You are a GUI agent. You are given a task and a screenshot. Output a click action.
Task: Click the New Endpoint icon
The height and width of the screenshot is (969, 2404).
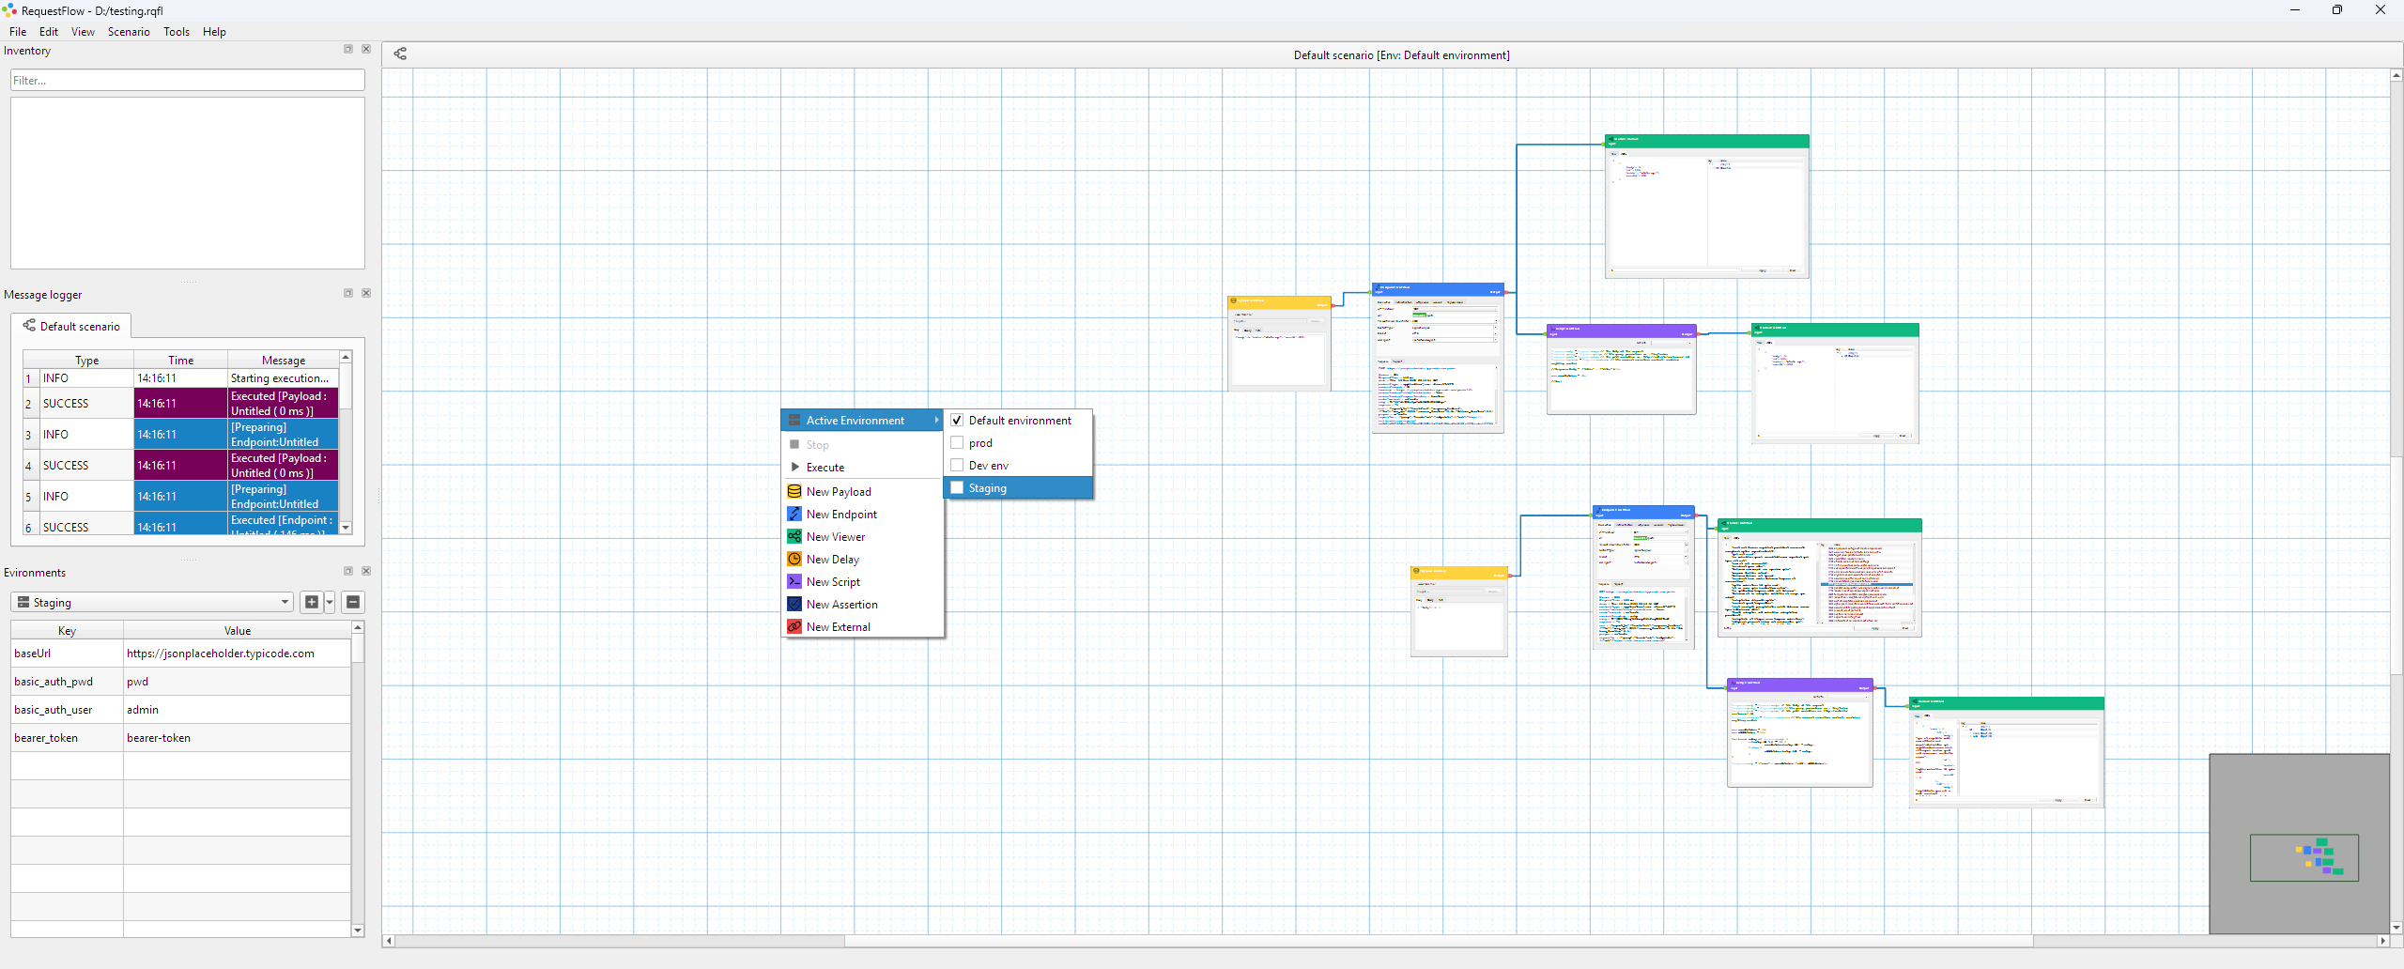(x=794, y=514)
